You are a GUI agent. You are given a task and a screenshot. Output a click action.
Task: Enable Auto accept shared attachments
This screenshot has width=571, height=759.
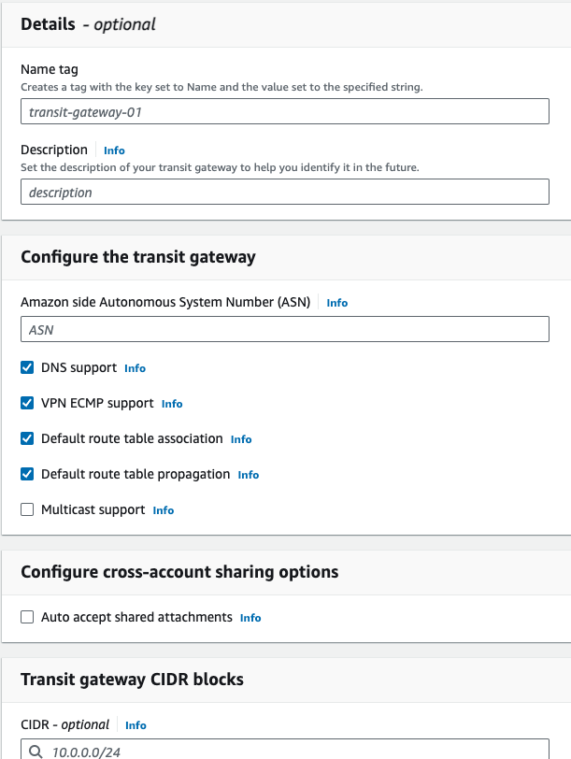(x=28, y=617)
